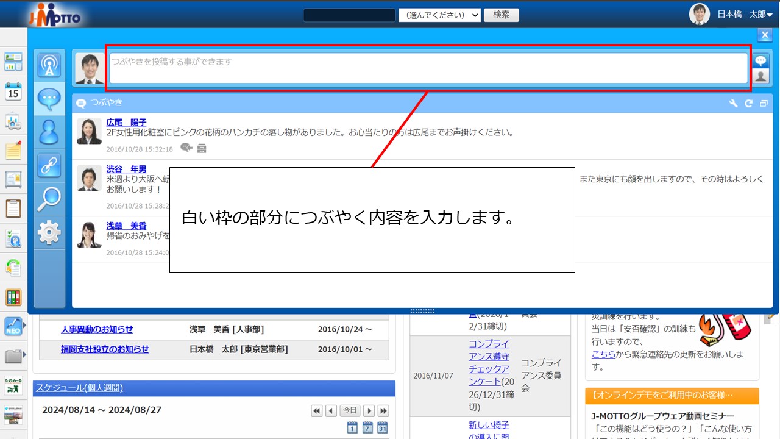This screenshot has width=780, height=439.
Task: Click the 今日 button in schedule
Action: (x=349, y=410)
